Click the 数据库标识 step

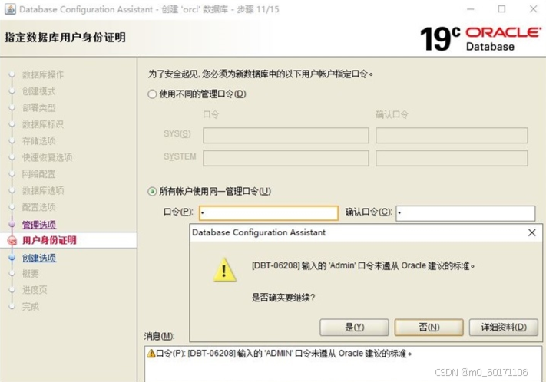[x=43, y=124]
